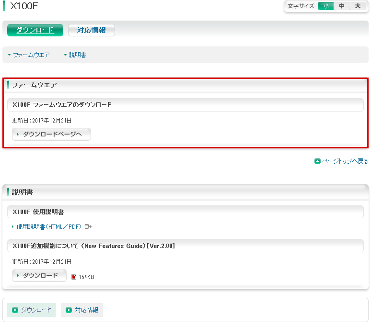This screenshot has width=371, height=336.
Task: Click external link icon after 使用説明書
Action: point(88,226)
